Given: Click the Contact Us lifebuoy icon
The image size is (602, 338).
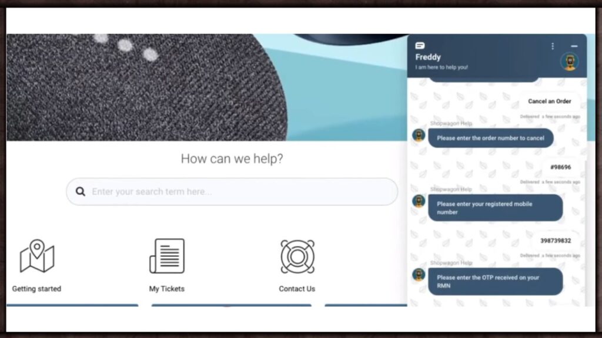Looking at the screenshot, I should tap(297, 256).
